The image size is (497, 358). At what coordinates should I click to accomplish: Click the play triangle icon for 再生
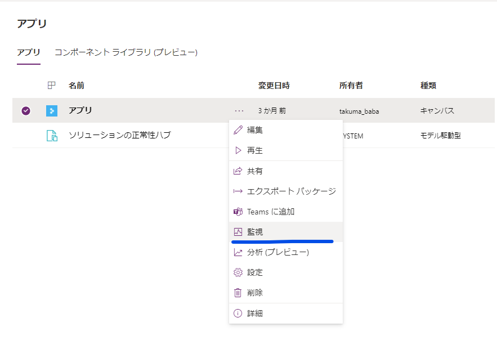click(238, 150)
